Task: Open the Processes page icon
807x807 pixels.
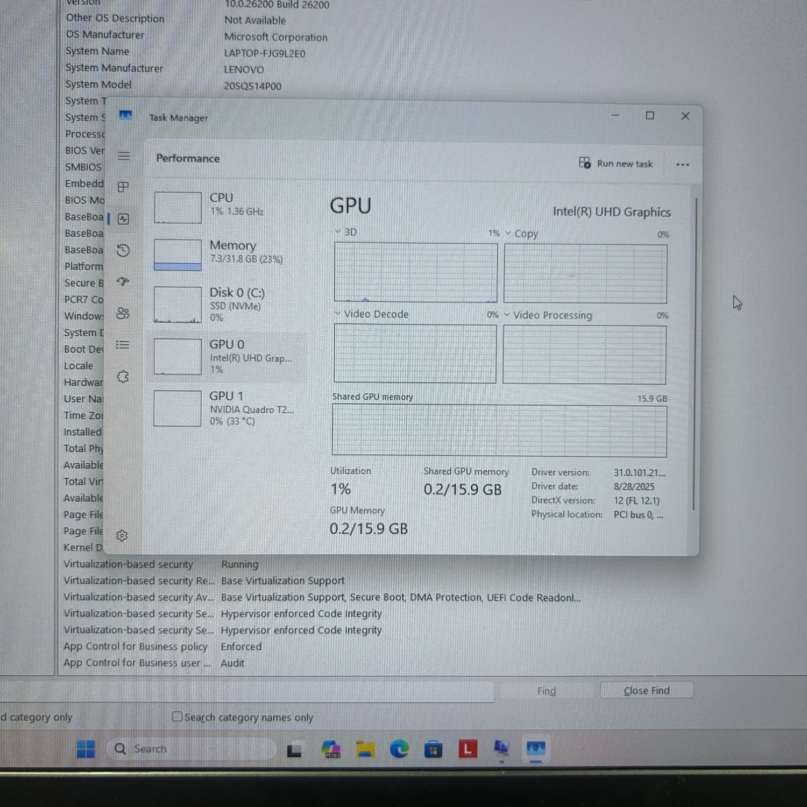Action: point(123,187)
